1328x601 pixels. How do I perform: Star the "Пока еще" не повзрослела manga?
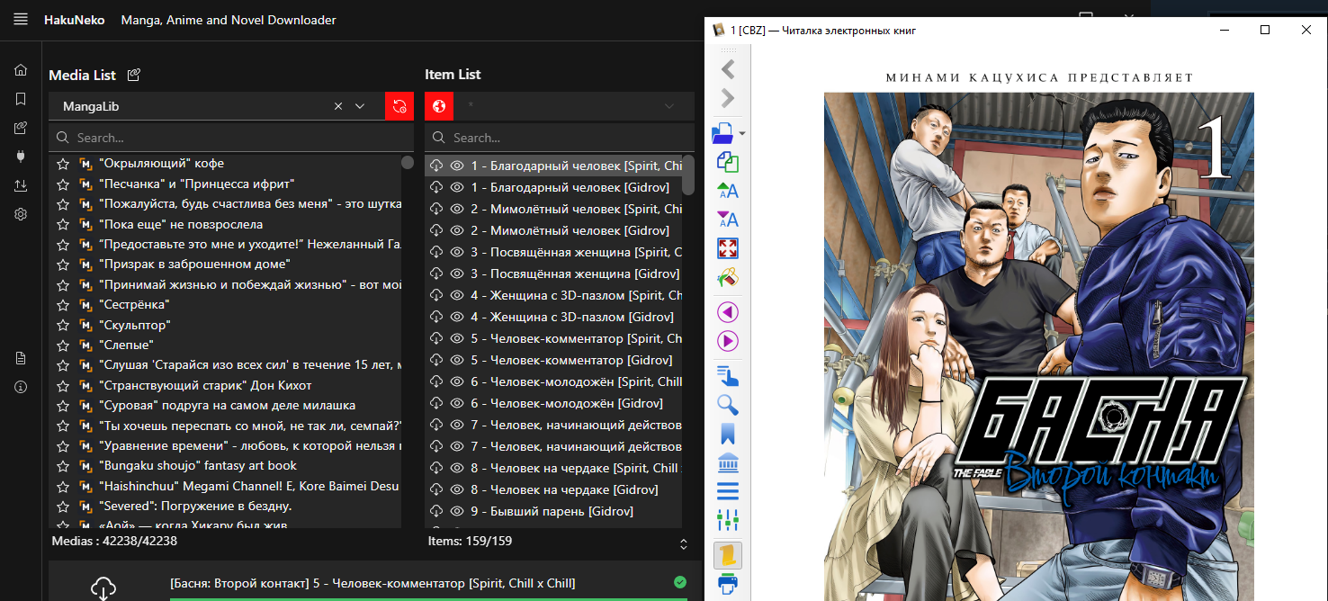click(63, 224)
